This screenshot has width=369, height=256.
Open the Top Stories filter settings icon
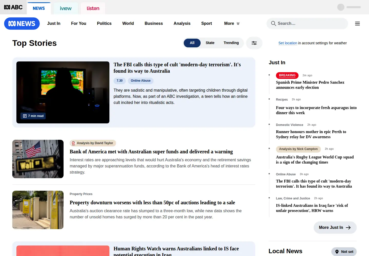254,43
